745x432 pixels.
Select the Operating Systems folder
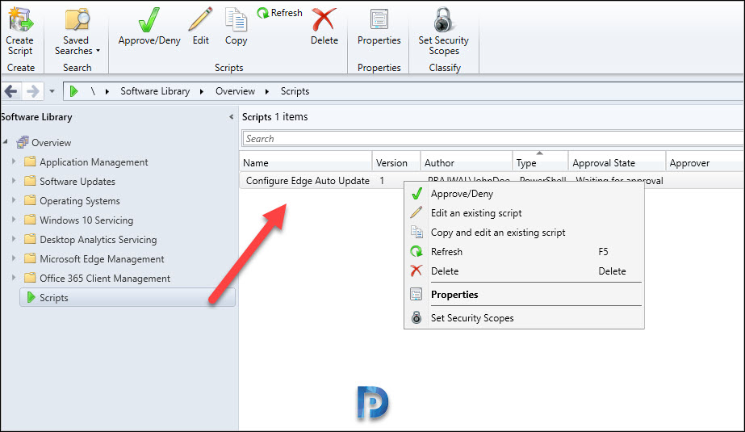(x=72, y=200)
